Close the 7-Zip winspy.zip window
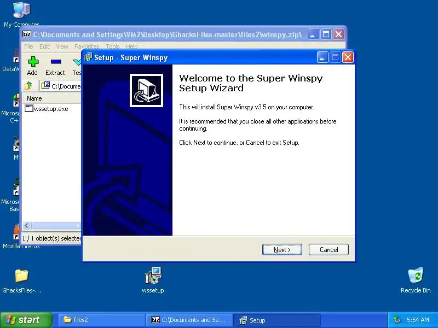The height and width of the screenshot is (328, 438). (338, 34)
